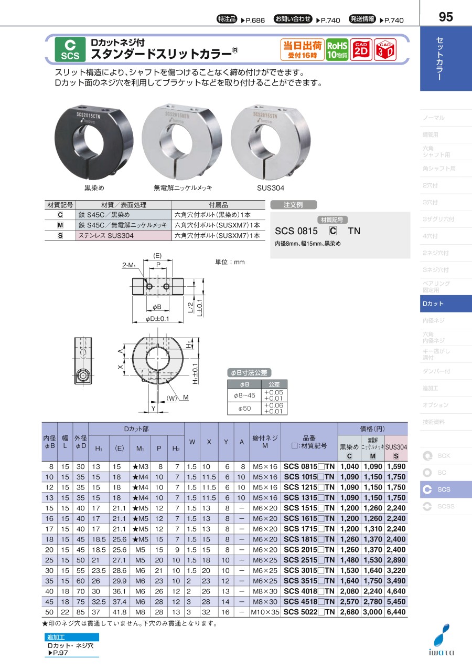
Task: Open the お問い合わせ P.740 link
Action: click(307, 20)
